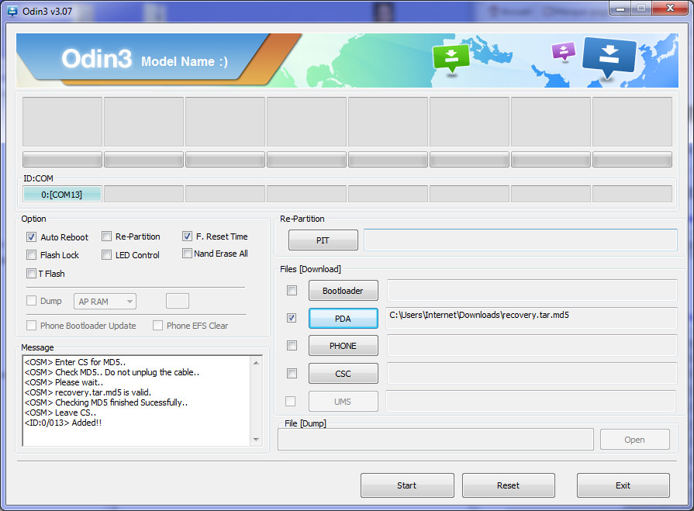Start the flashing process

click(407, 485)
